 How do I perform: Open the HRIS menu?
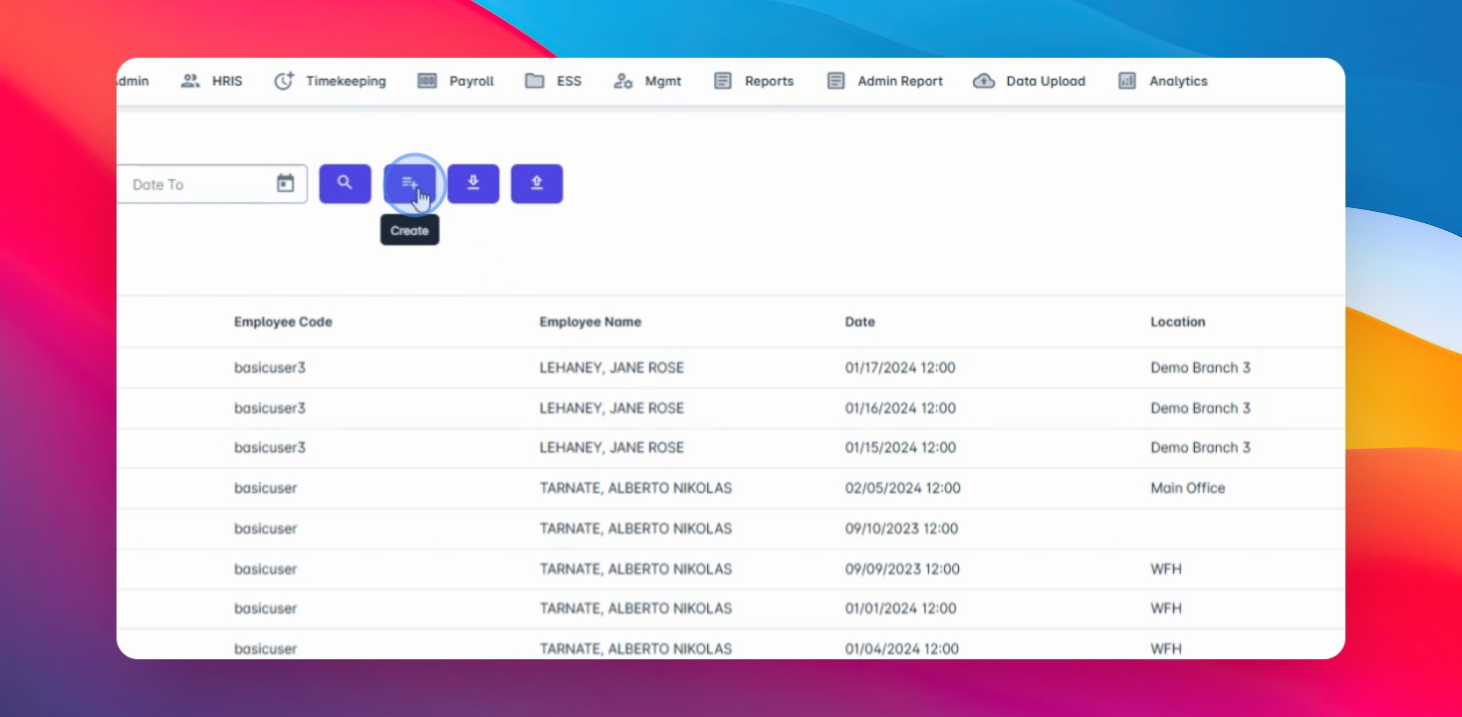(211, 82)
